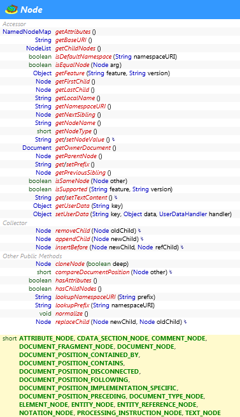Click the DOCUMENT_POSITION_CONTAINED_BY constant

79,355
